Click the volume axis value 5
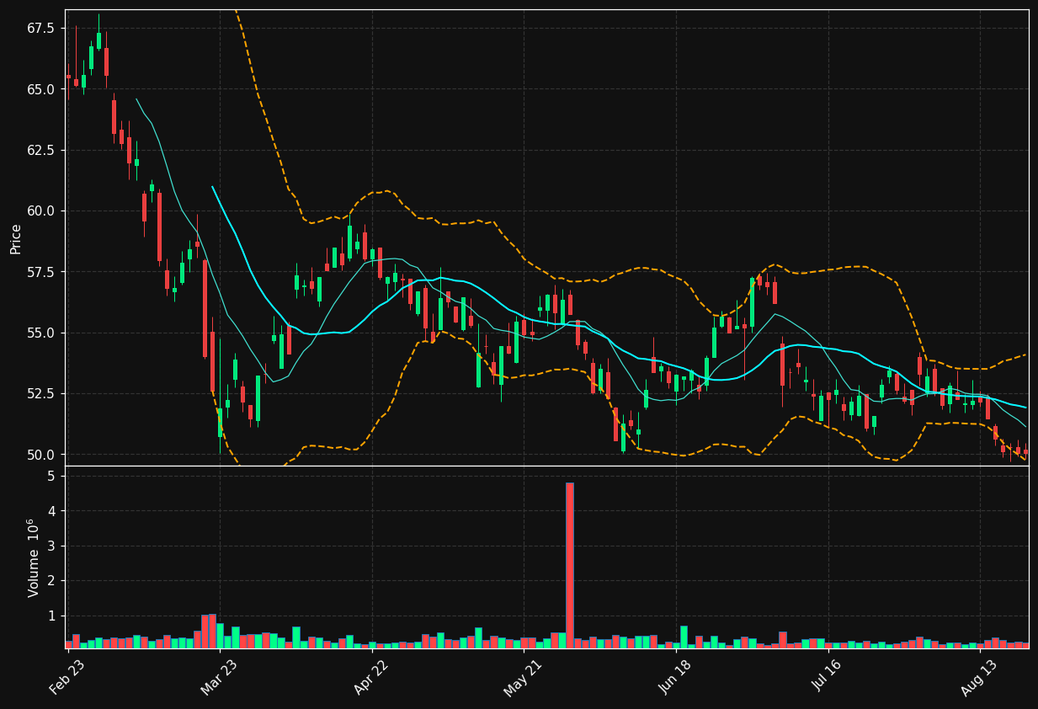The height and width of the screenshot is (709, 1038). [x=51, y=477]
